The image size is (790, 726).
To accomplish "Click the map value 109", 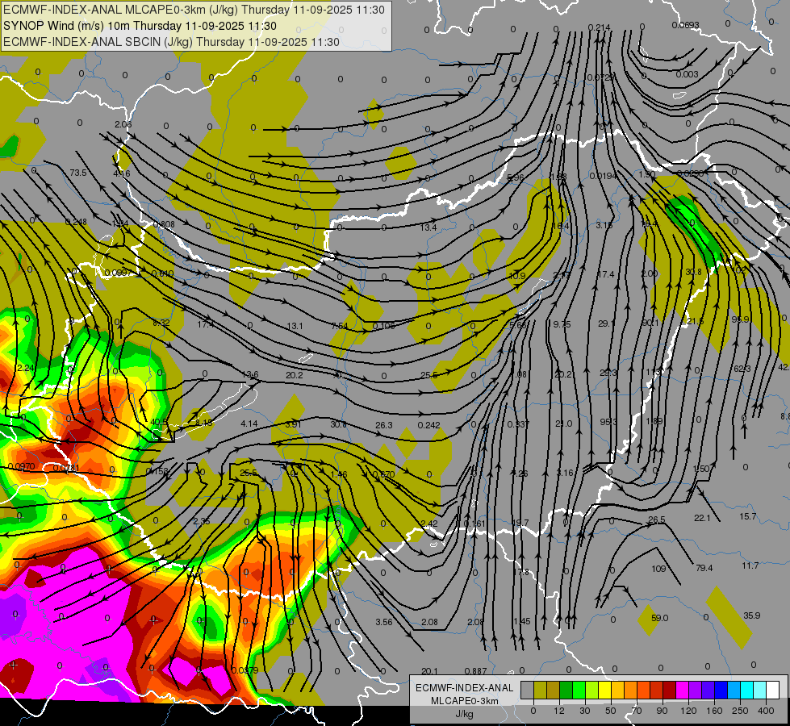I will (658, 569).
